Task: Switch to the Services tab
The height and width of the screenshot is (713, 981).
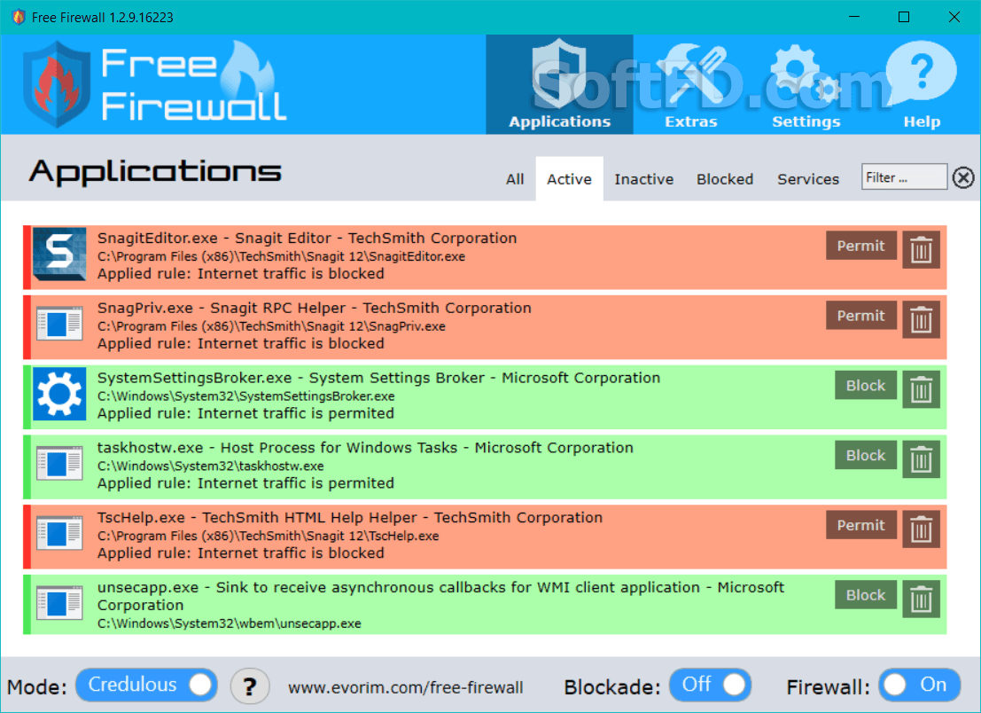Action: pos(807,179)
